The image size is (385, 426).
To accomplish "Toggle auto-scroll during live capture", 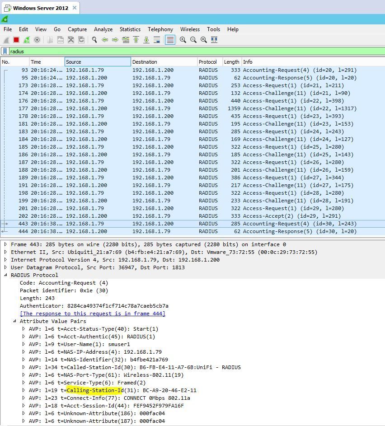I will pyautogui.click(x=157, y=40).
